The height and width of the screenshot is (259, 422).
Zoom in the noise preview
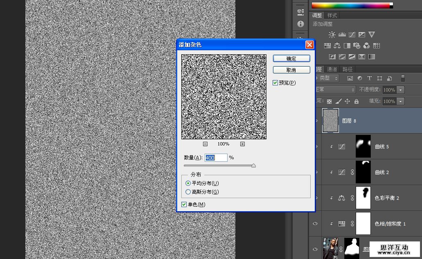(x=242, y=144)
